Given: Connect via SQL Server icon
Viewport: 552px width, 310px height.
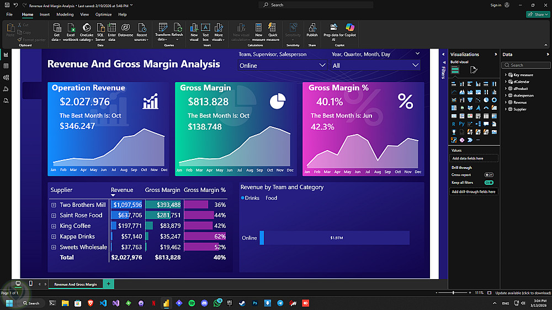Looking at the screenshot, I should pyautogui.click(x=100, y=32).
